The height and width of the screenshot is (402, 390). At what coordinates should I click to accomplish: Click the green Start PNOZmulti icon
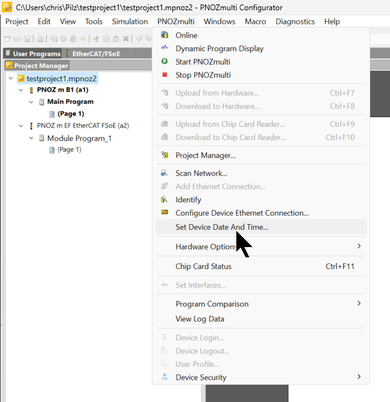click(x=165, y=61)
